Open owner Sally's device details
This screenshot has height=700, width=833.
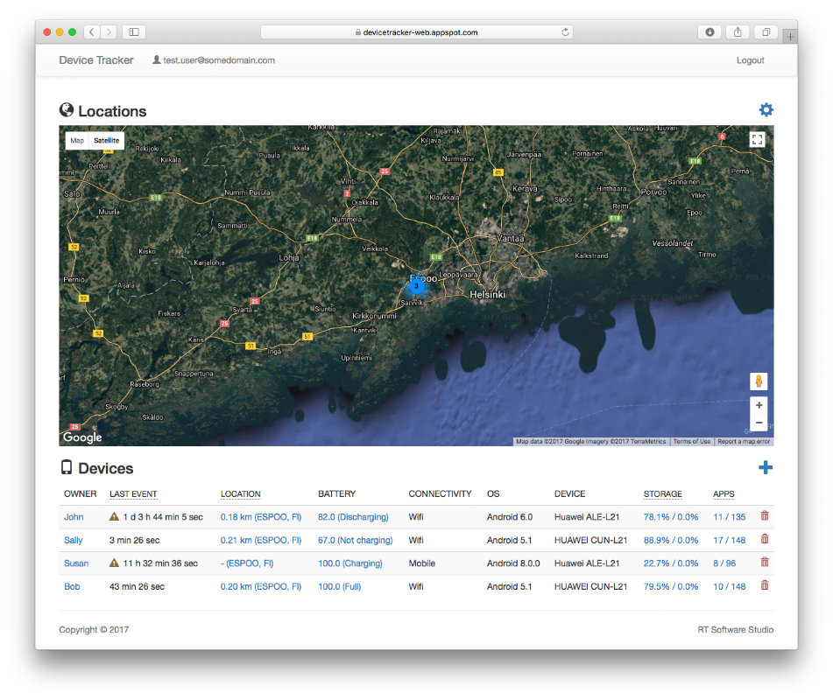(74, 540)
